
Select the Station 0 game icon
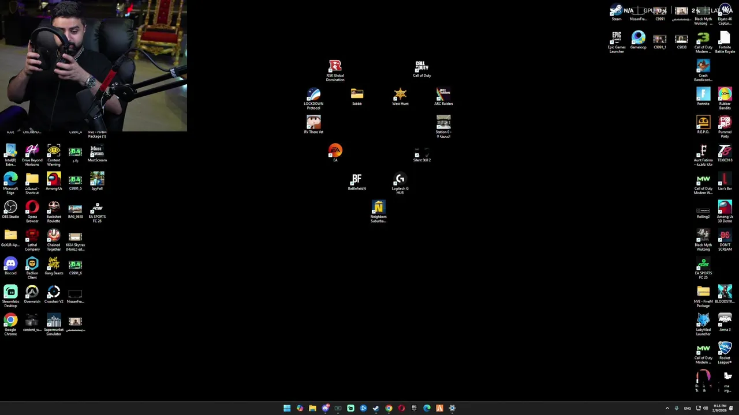pos(443,127)
